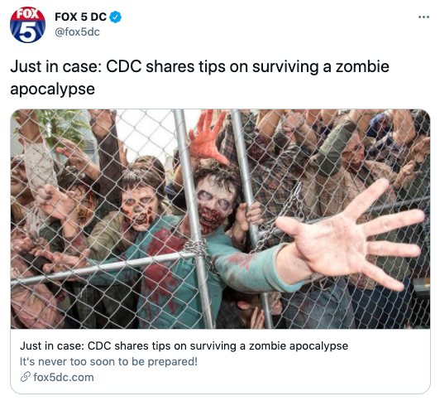The image size is (440, 401).
Task: Open the zombie fence photo thumbnail
Action: coord(220,219)
